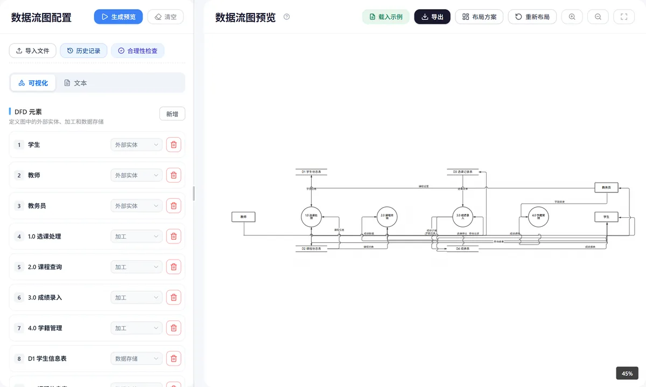
Task: Click the 45% zoom level indicator
Action: pyautogui.click(x=627, y=373)
